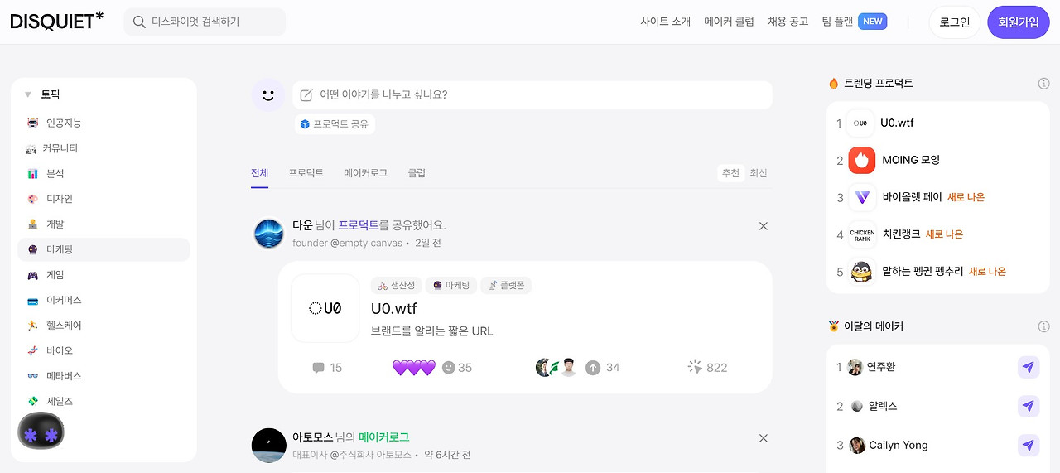Follow 연주환 with the paper plane button

click(1029, 367)
